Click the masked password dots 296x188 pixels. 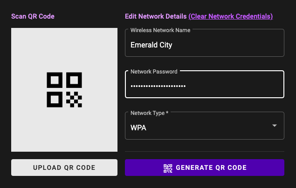(x=158, y=86)
